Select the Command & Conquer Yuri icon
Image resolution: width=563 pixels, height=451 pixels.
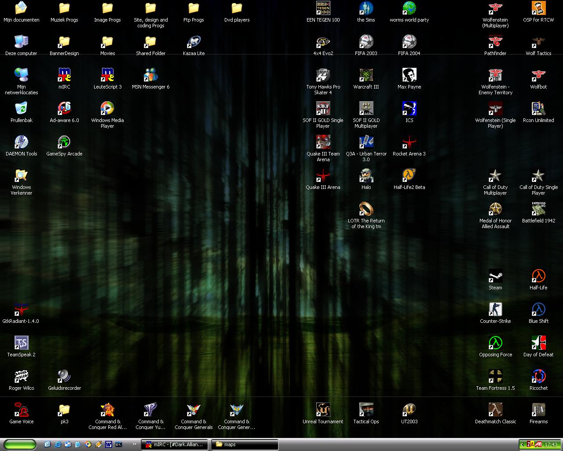click(x=150, y=410)
